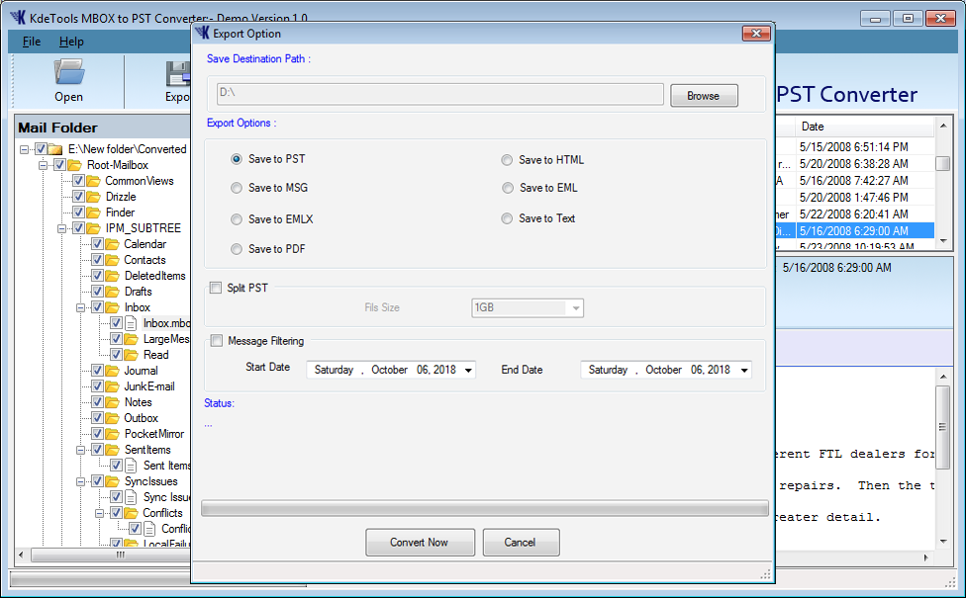Open the Help menu

click(71, 42)
